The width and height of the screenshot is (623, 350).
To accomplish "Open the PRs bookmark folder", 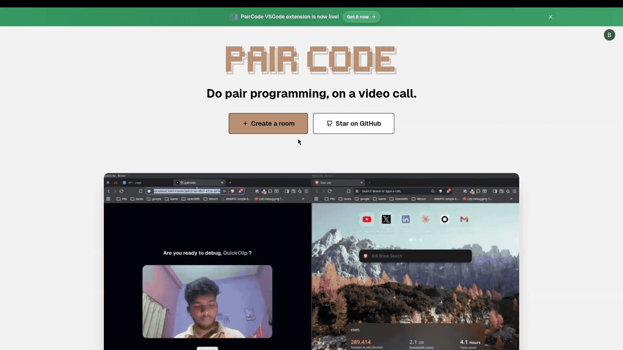I will click(123, 199).
